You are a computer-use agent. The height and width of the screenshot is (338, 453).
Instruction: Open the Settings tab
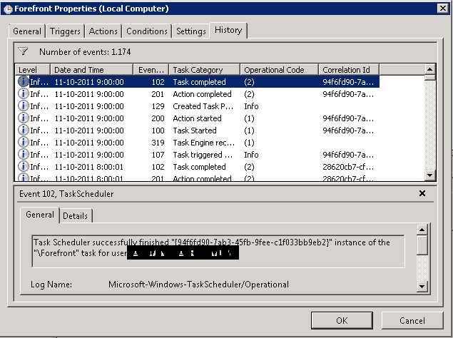(191, 31)
